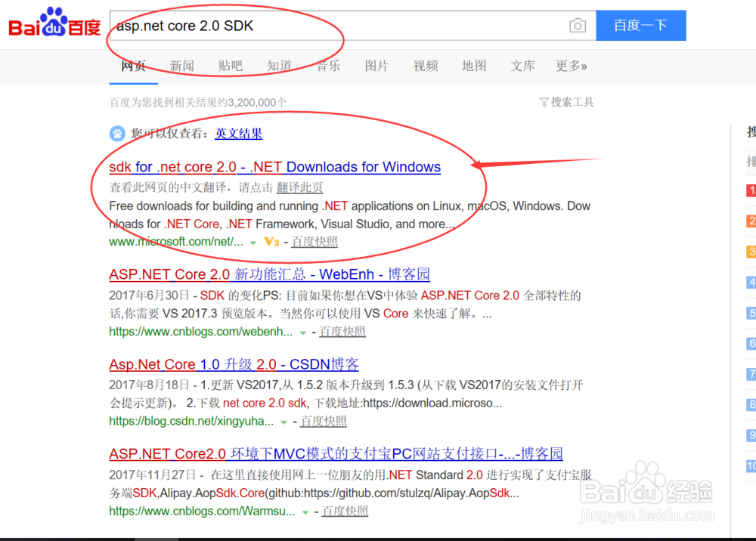This screenshot has width=756, height=541.
Task: Open blog.csdn.net/xingyuha URL link
Action: [x=191, y=422]
